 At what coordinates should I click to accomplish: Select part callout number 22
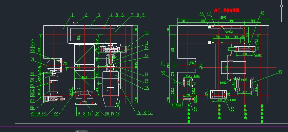pos(56,114)
